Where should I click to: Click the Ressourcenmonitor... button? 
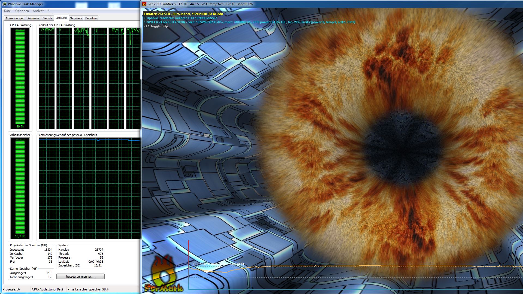point(80,277)
